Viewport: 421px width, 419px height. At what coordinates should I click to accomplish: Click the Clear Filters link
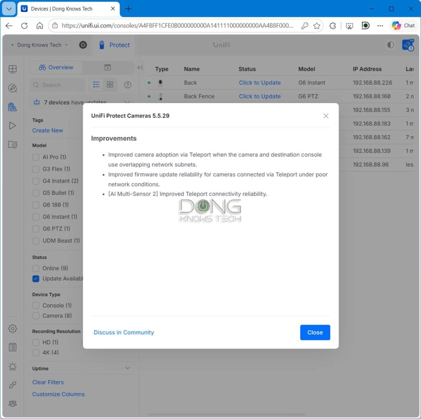click(48, 382)
